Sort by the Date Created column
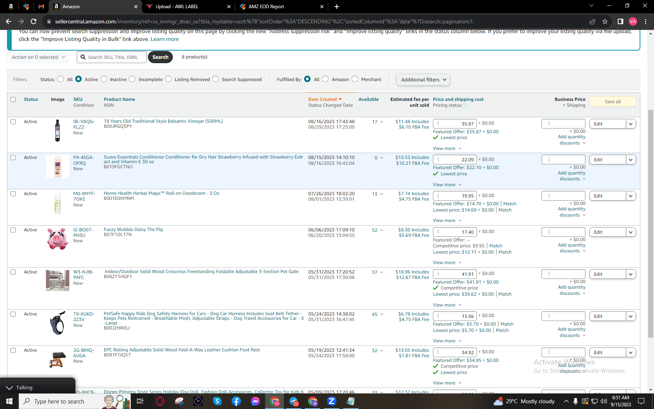654x409 pixels. point(325,99)
